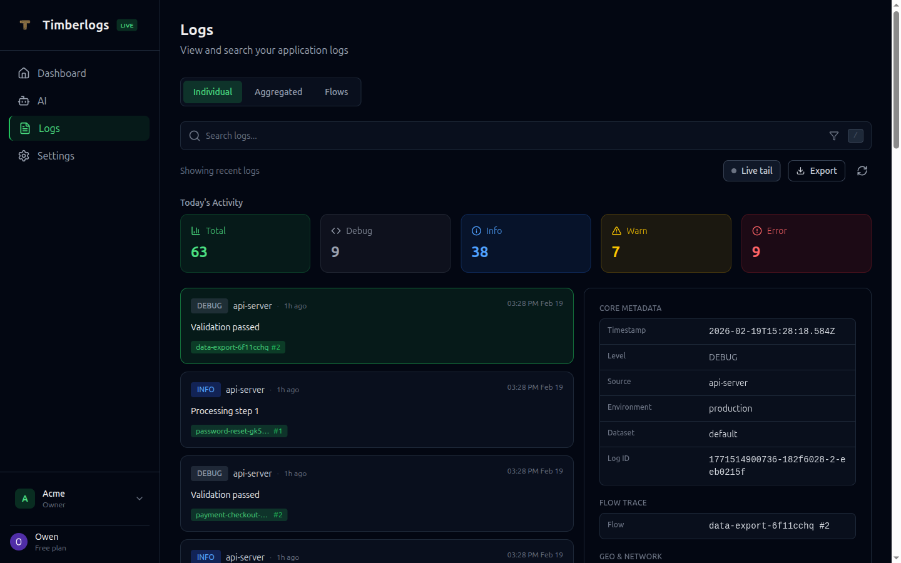Click the Timberlogs logo icon
Image resolution: width=901 pixels, height=563 pixels.
25,25
